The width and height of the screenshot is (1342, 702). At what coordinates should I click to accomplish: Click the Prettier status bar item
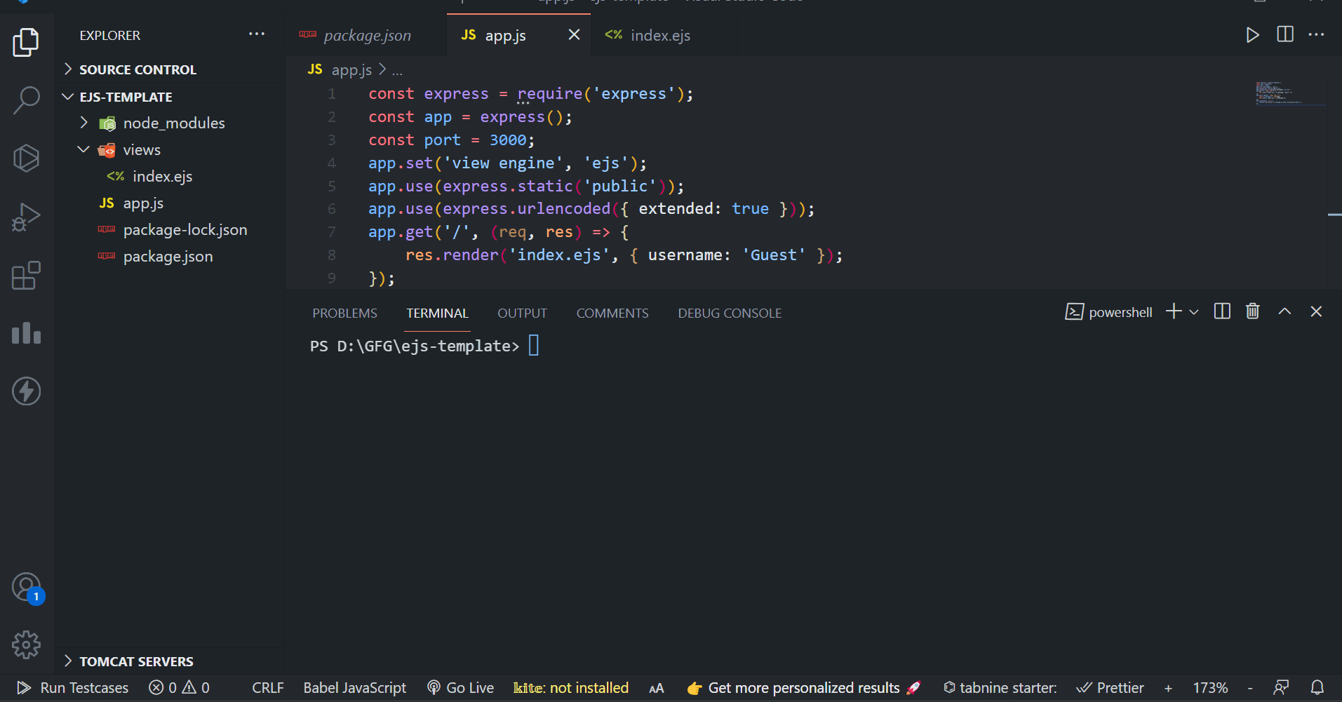coord(1110,688)
